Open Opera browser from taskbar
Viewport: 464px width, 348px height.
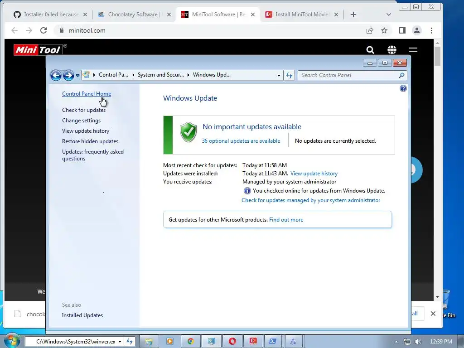click(x=232, y=342)
